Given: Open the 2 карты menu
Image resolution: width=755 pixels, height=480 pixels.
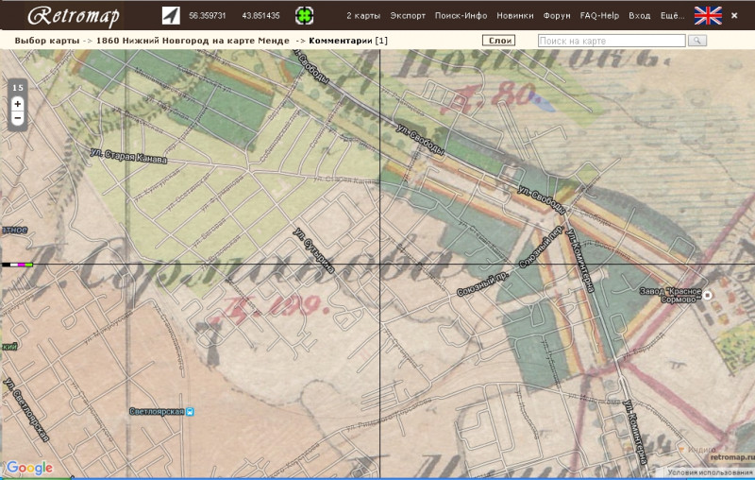Looking at the screenshot, I should [x=363, y=15].
